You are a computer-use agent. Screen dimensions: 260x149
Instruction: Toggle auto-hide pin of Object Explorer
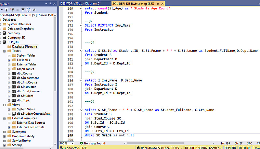point(50,4)
